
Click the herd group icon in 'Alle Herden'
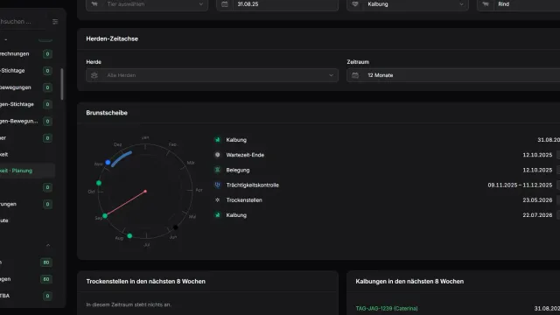[94, 75]
